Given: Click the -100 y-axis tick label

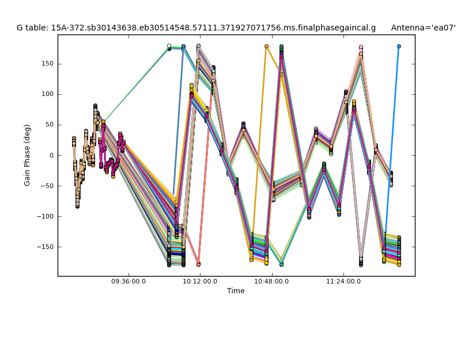Looking at the screenshot, I should pyautogui.click(x=45, y=217).
